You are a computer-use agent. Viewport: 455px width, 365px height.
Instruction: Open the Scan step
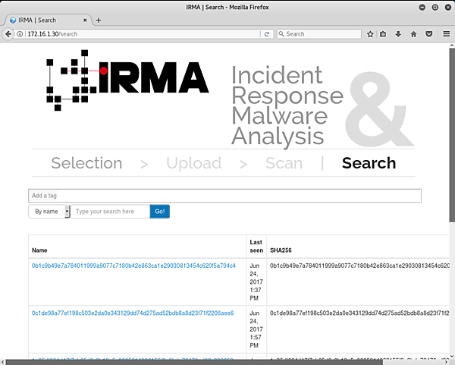tap(284, 163)
